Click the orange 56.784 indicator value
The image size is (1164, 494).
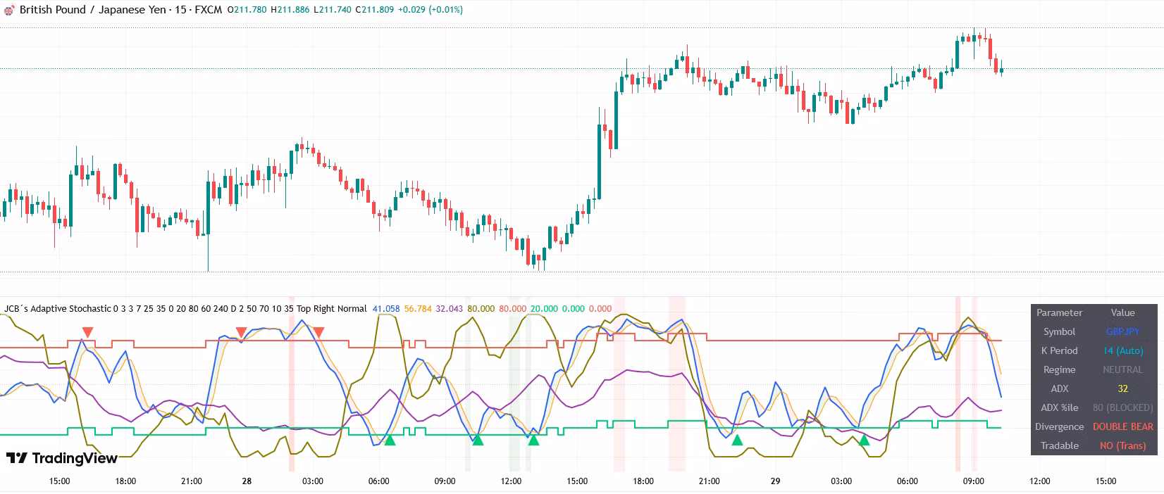(x=418, y=309)
